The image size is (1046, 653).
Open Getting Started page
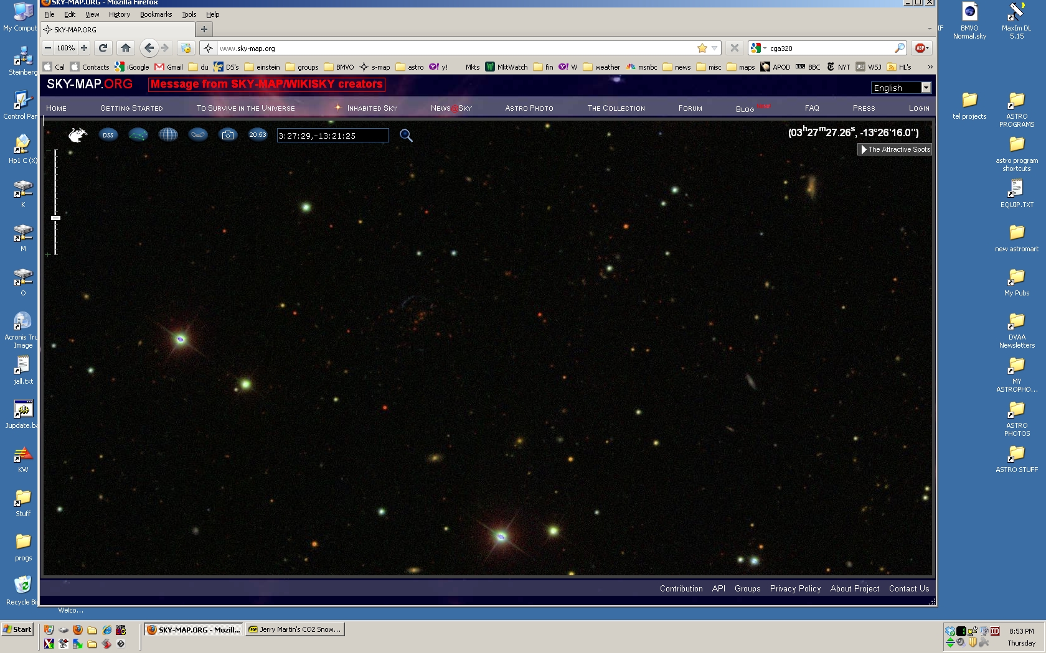coord(131,108)
